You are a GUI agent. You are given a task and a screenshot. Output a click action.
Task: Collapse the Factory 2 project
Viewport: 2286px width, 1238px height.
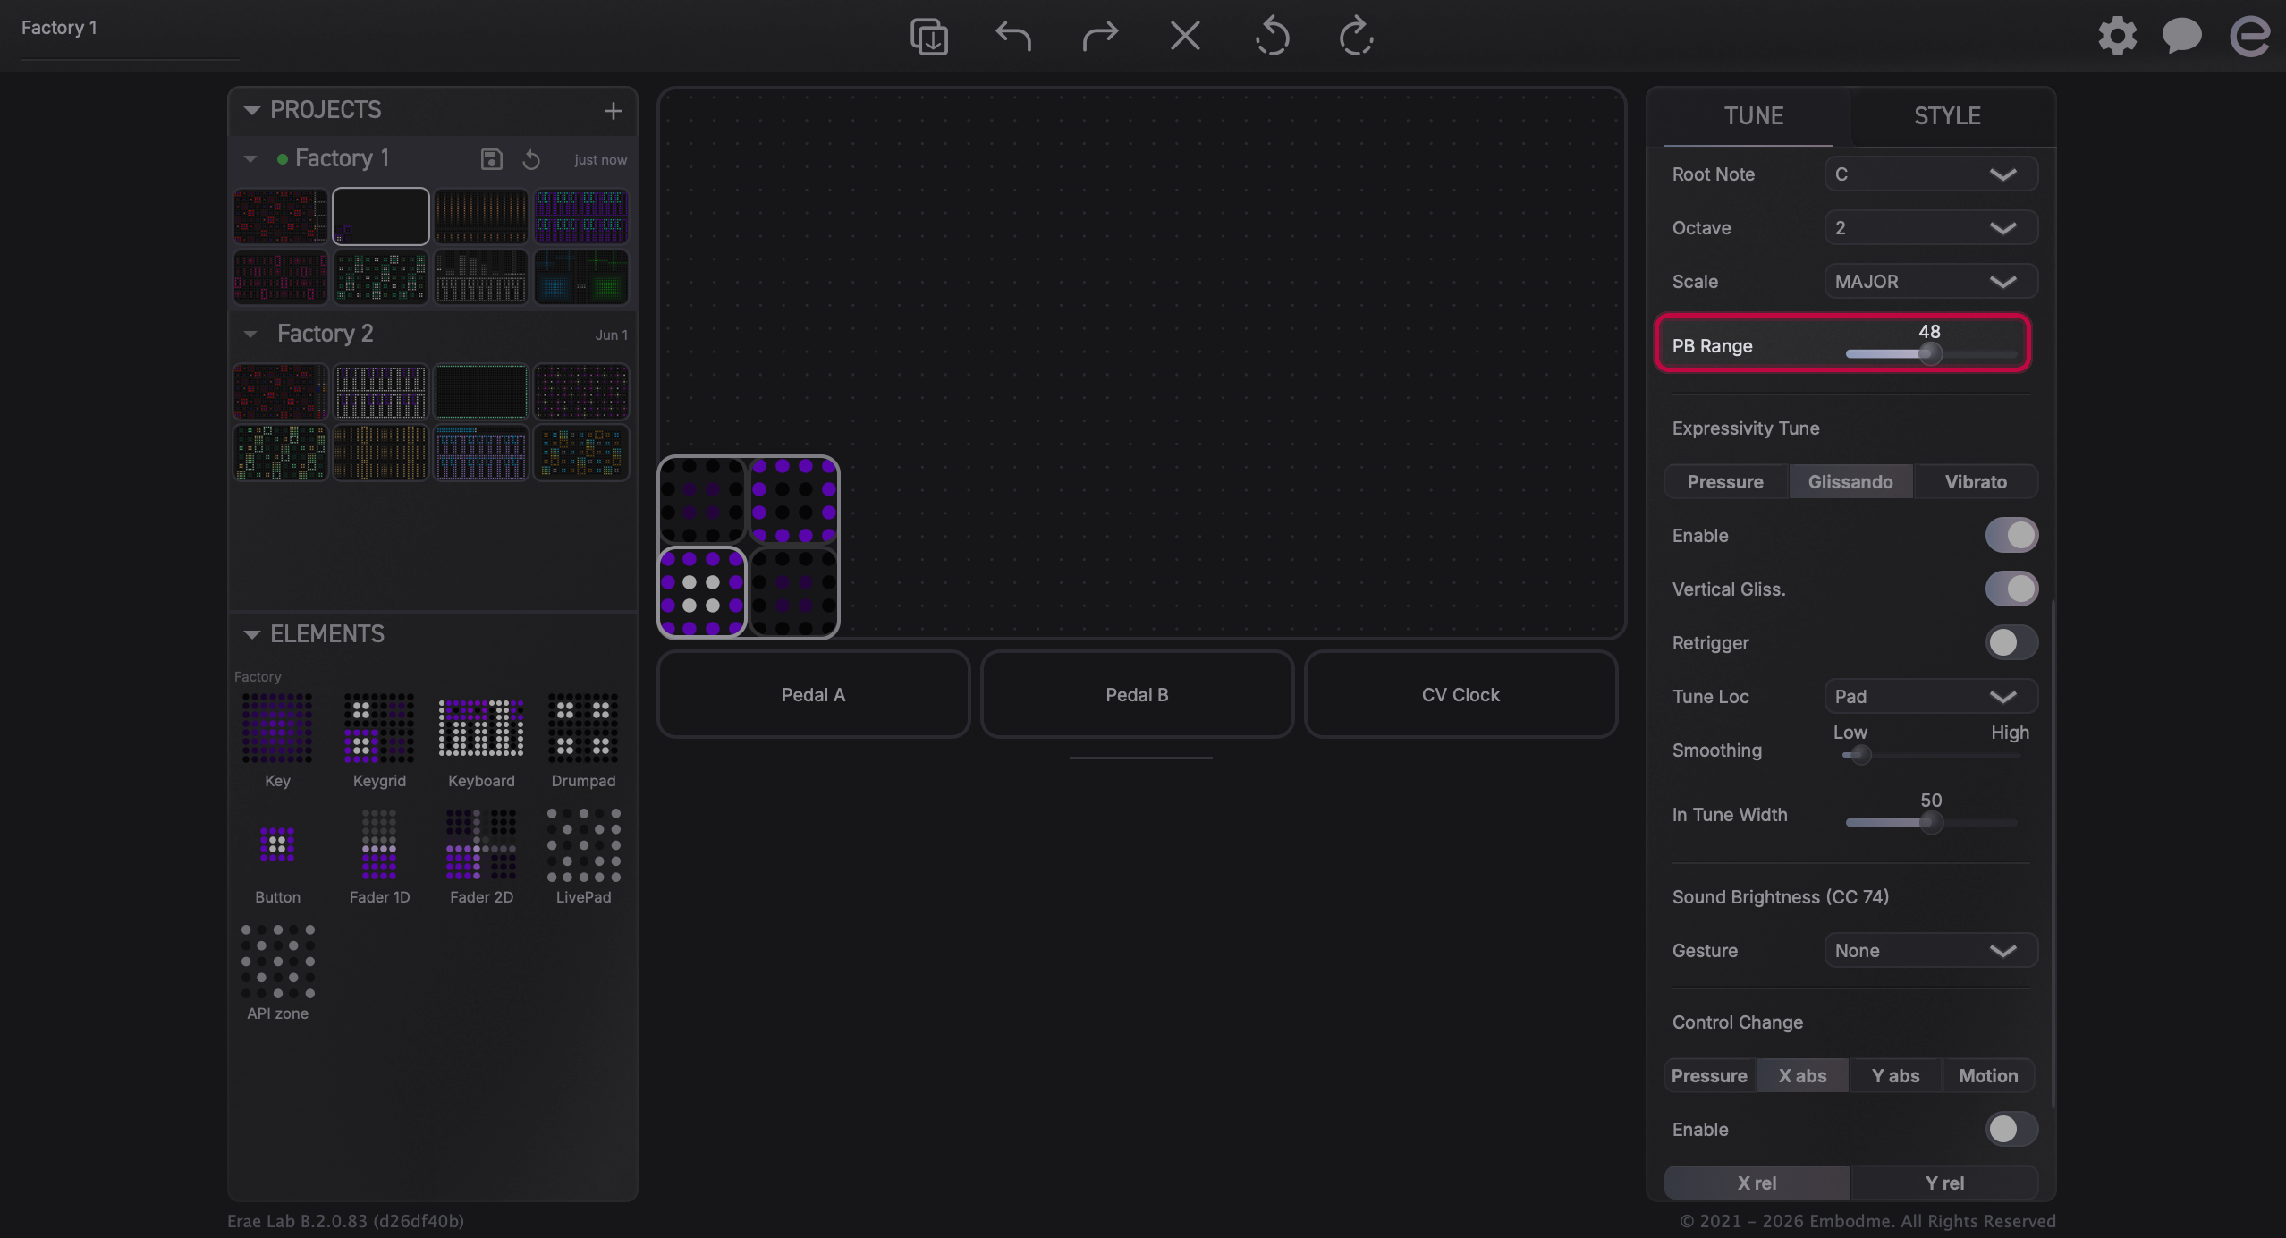click(x=250, y=334)
